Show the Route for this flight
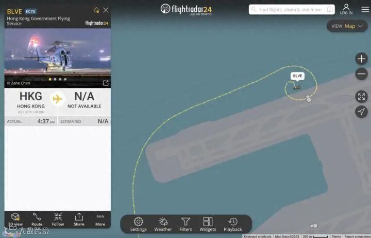Screen dimensions: 371x238 coord(37,219)
